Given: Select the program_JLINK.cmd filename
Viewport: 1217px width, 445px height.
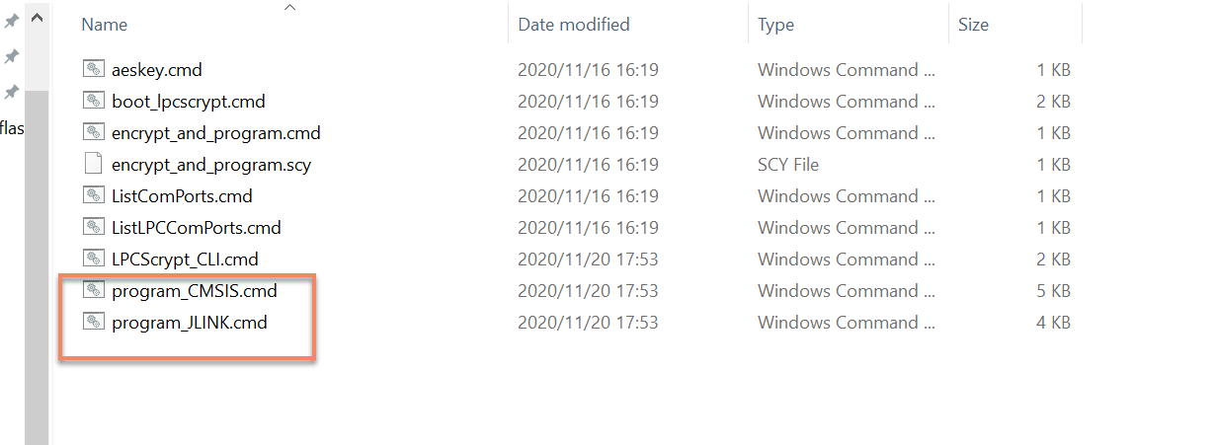Looking at the screenshot, I should (x=190, y=323).
